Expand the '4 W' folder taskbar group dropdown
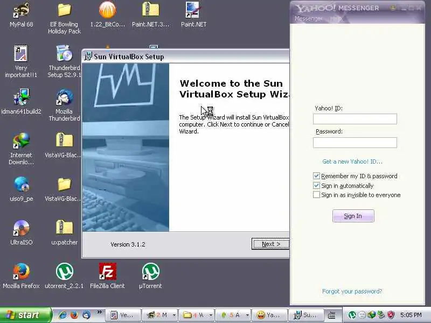431x323 pixels. pyautogui.click(x=211, y=315)
